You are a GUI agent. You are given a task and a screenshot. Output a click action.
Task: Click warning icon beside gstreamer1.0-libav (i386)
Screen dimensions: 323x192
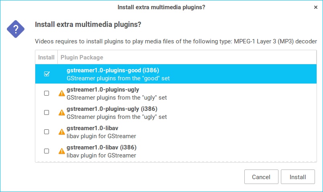pos(61,151)
